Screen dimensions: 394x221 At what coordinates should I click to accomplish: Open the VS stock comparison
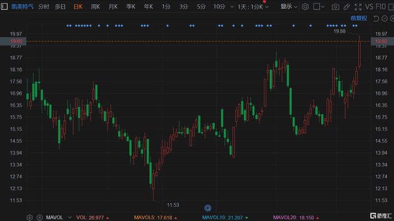pos(369,7)
